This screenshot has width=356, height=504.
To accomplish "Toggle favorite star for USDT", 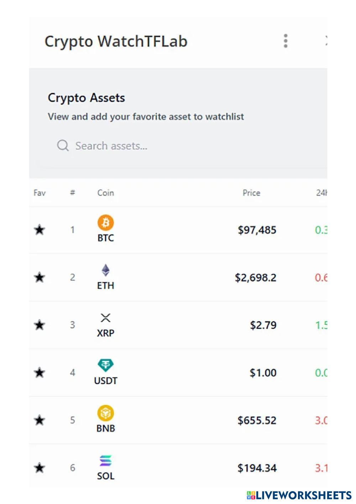I will 40,373.
